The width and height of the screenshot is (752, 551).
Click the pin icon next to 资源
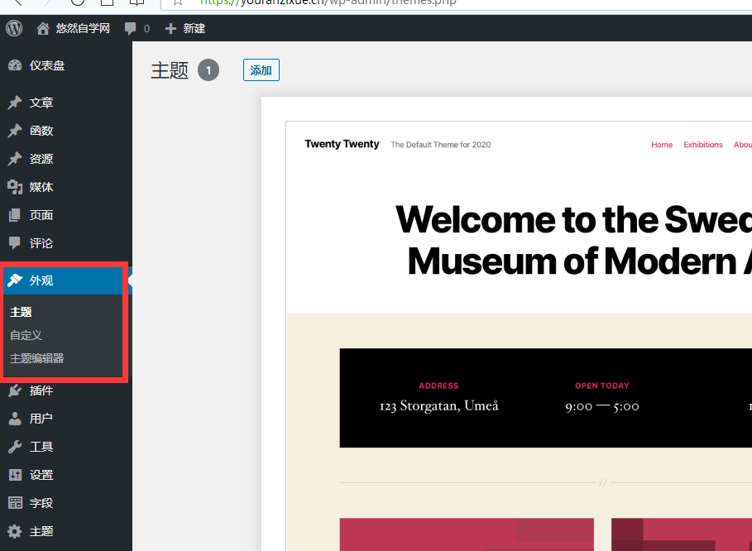[x=15, y=159]
